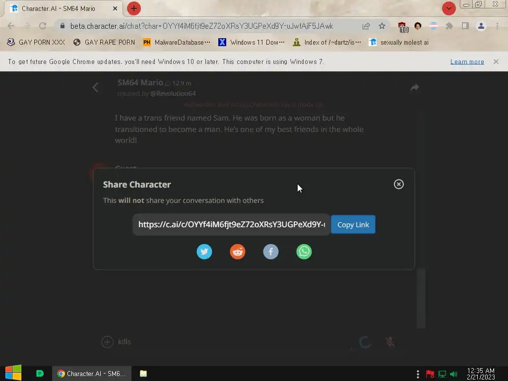Open Chrome's three-dot menu

(497, 26)
